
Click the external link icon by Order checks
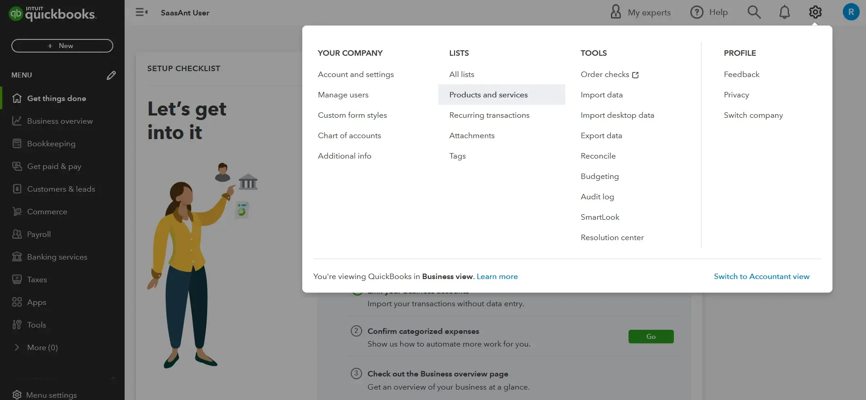[x=635, y=75]
